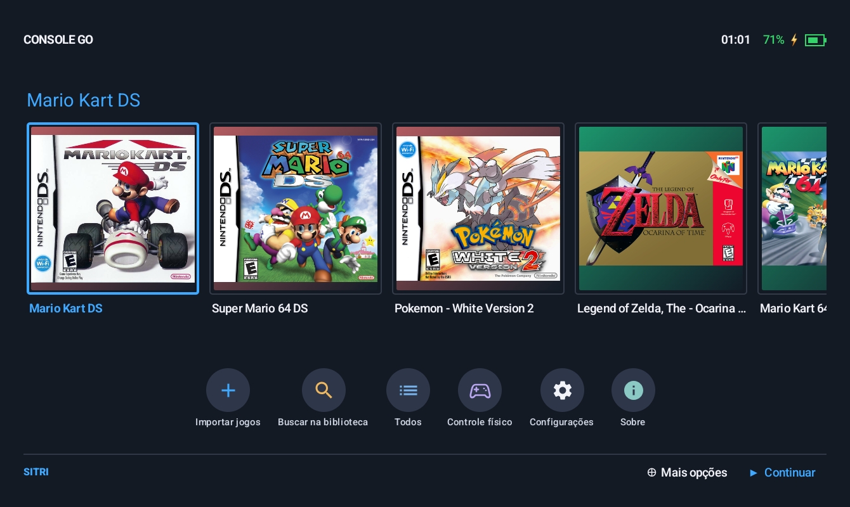
Task: Click the 'Mario Kart 64' label under cover
Action: coord(793,309)
